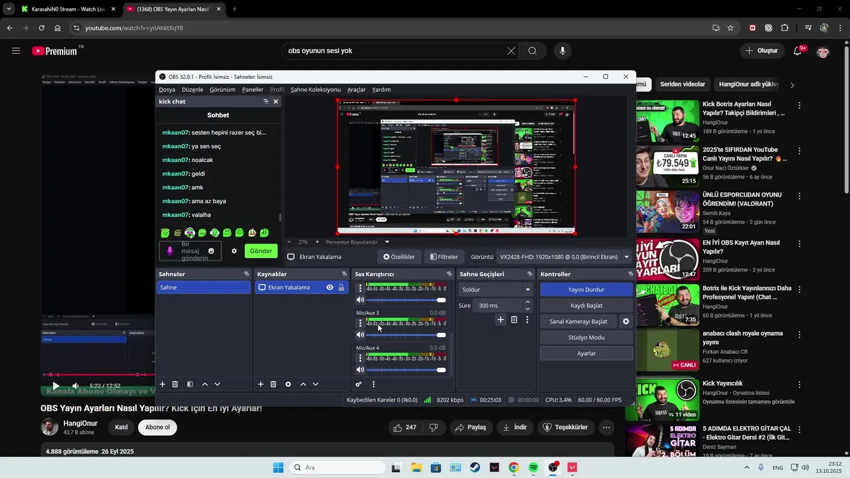Open kick chat settings gear

coord(234,251)
